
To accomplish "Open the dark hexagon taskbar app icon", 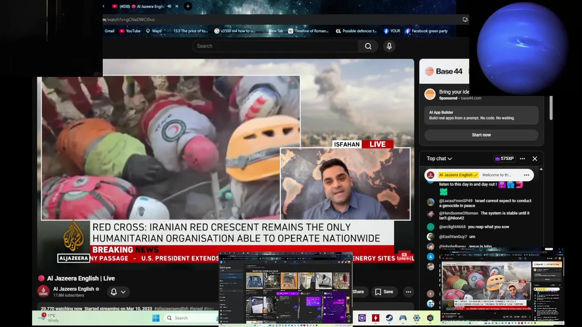I will (x=430, y=318).
